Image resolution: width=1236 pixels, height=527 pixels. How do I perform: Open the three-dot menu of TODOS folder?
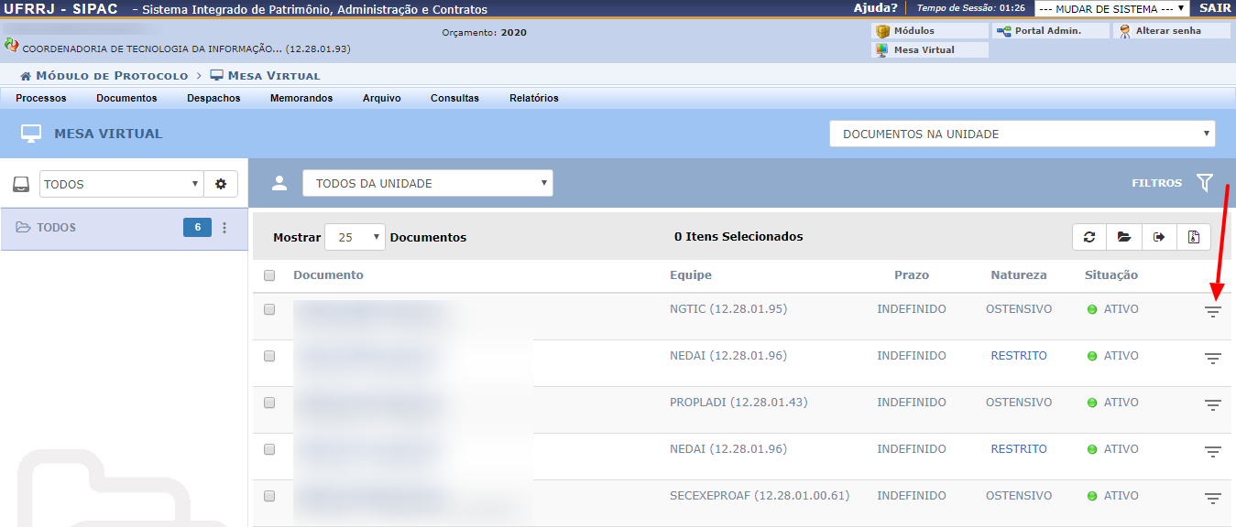(224, 228)
